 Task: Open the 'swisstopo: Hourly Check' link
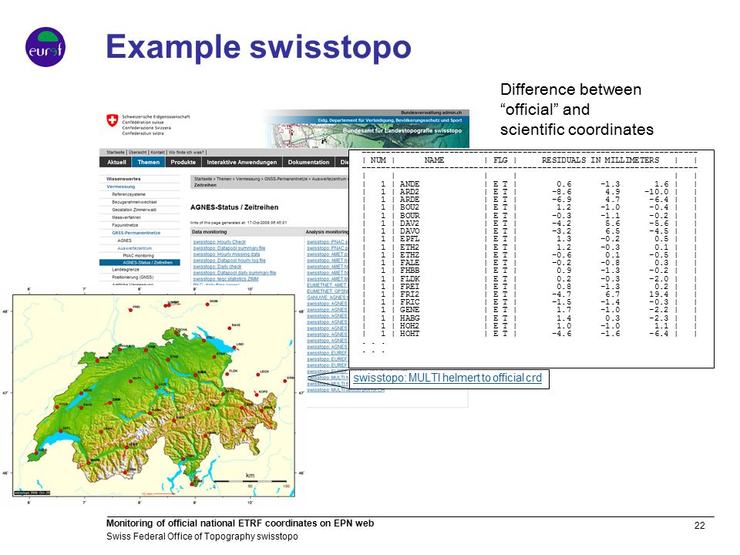220,241
